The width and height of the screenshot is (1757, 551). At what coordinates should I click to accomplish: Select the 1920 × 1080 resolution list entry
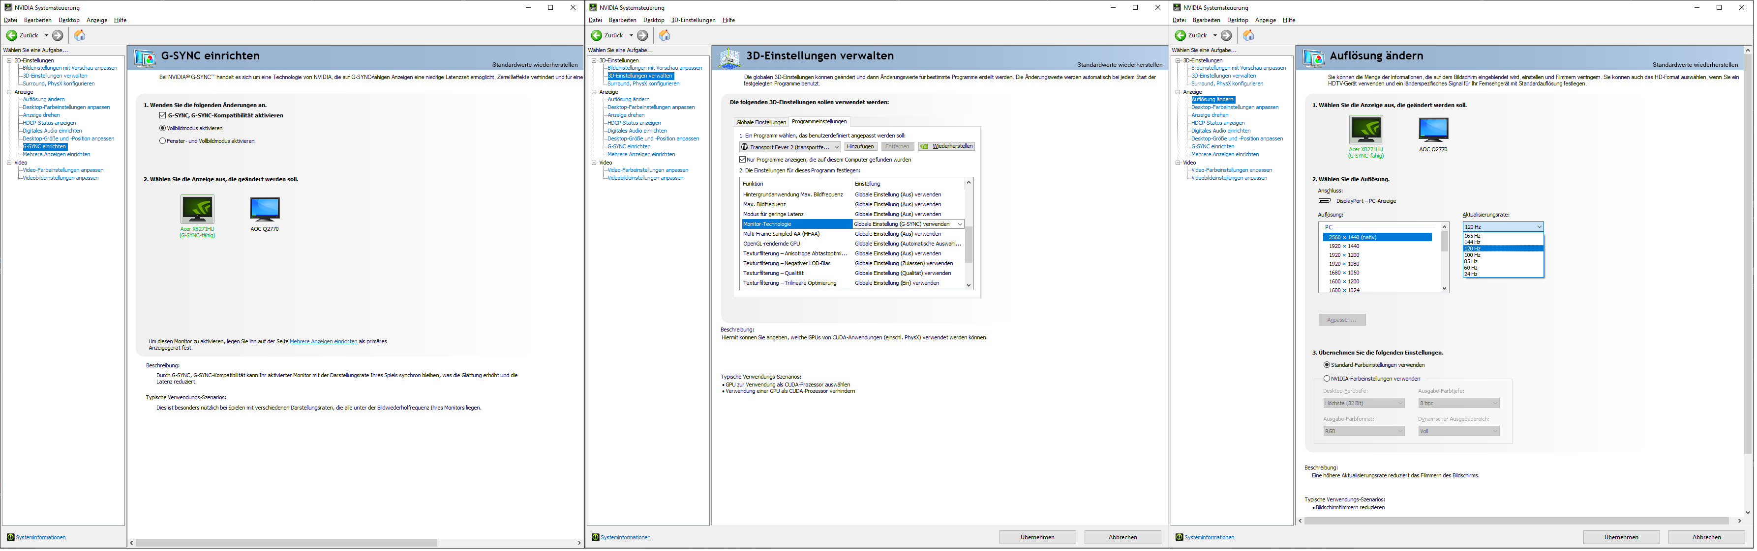(x=1344, y=264)
